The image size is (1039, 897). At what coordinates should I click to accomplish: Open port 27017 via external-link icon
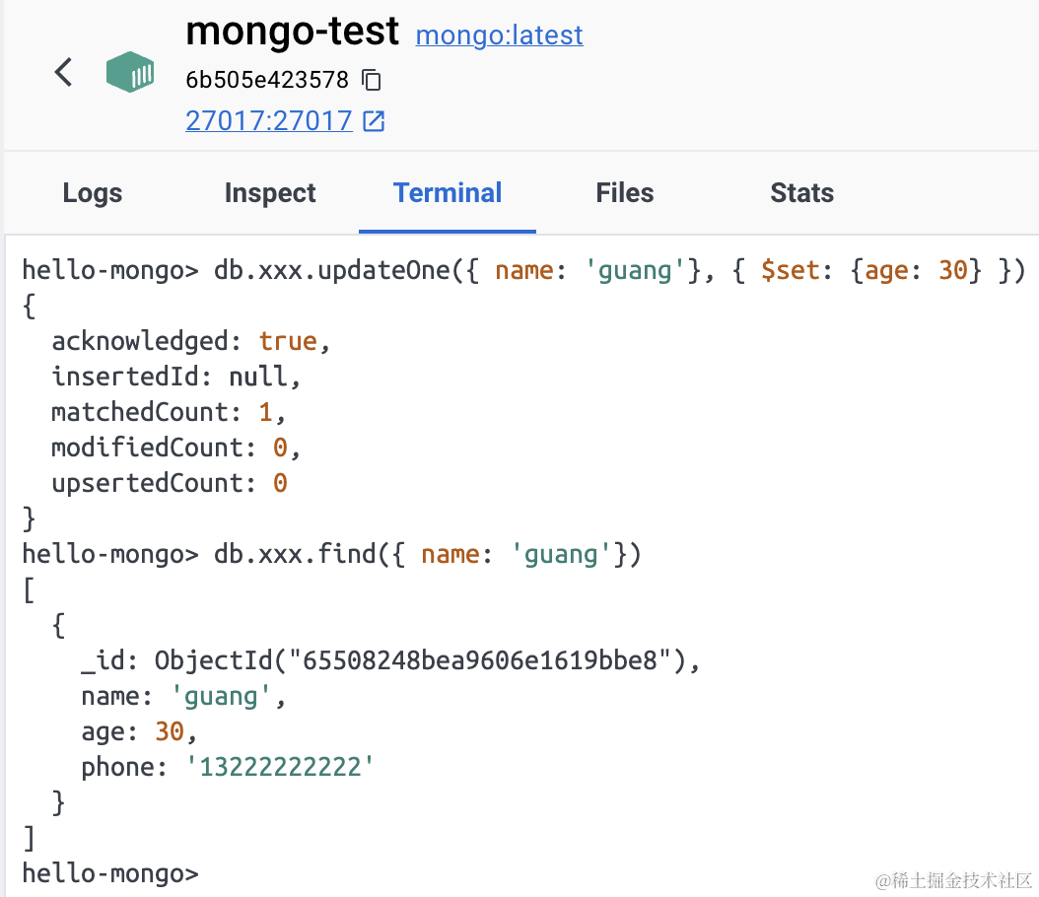(x=374, y=121)
